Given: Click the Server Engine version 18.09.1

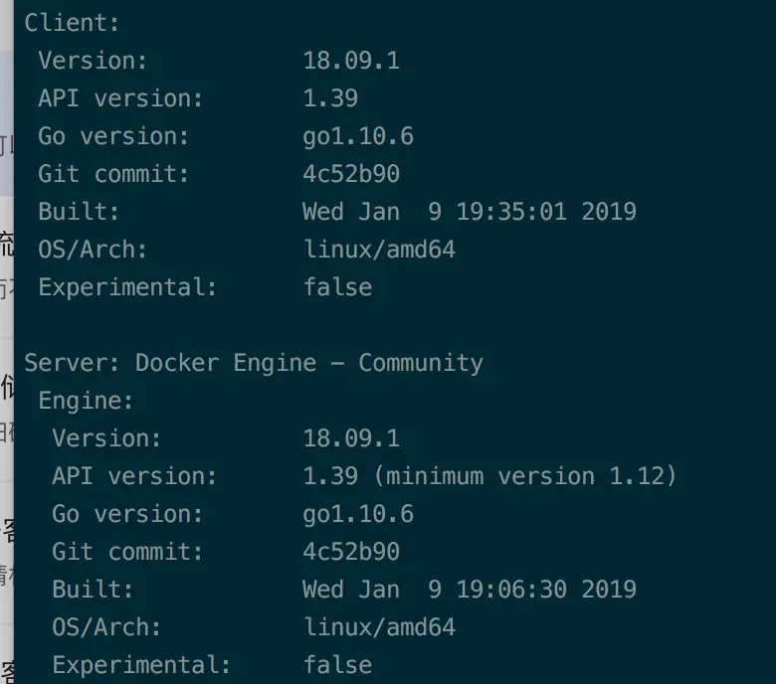Looking at the screenshot, I should point(351,438).
